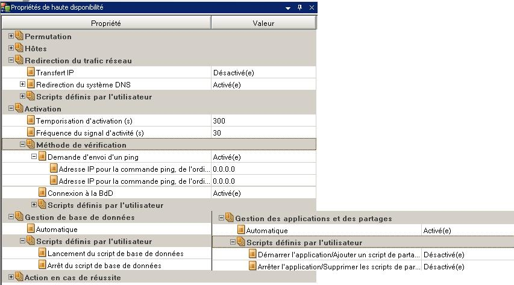Viewport: 514px width, 285px height.
Task: Collapse the Activation group
Action: tap(11, 108)
